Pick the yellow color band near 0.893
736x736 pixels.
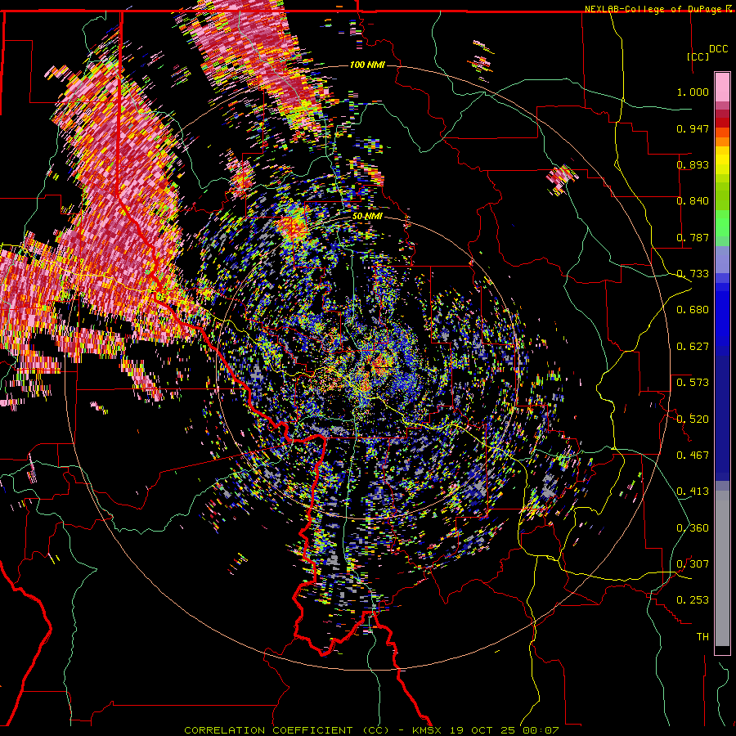click(722, 161)
